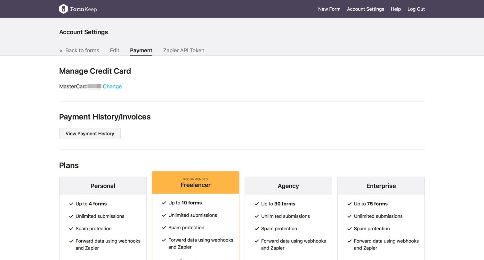
Task: Open the Help link in the header
Action: coord(396,9)
